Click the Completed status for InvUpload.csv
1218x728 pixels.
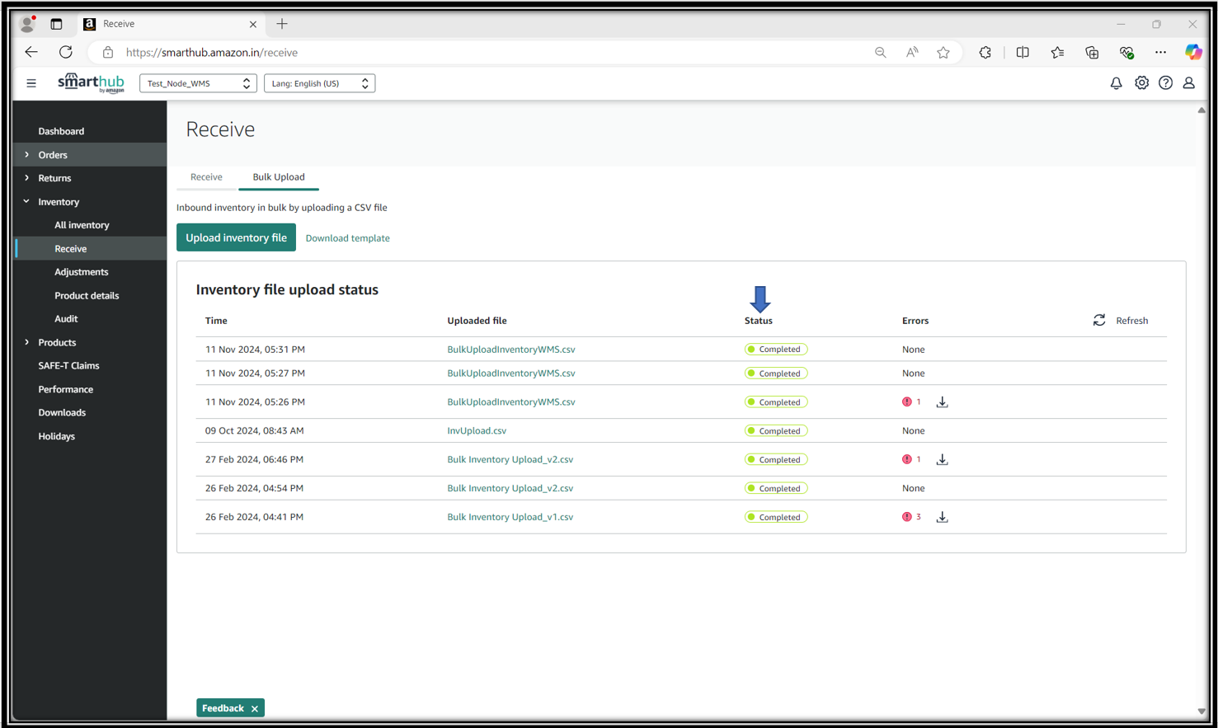776,431
